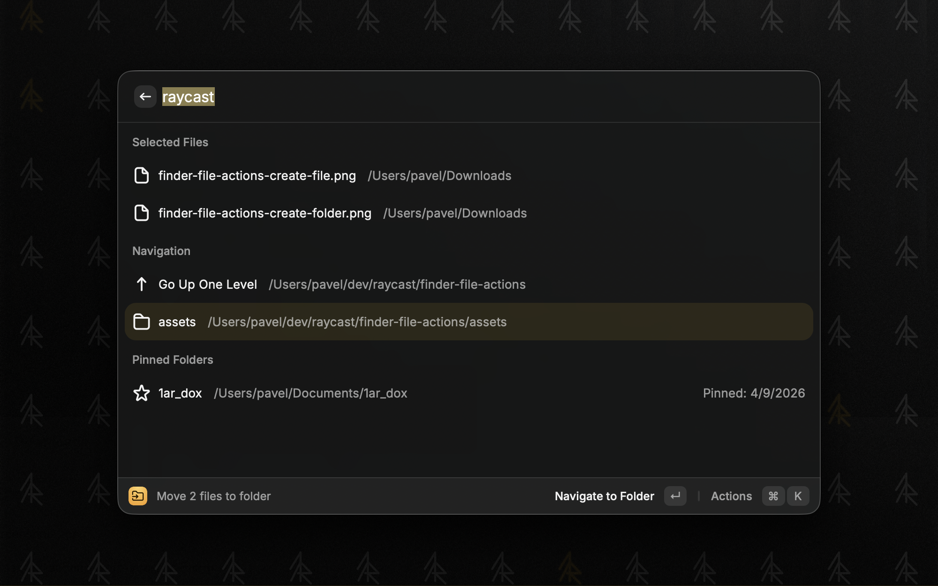
Task: Click the back arrow button
Action: click(145, 97)
